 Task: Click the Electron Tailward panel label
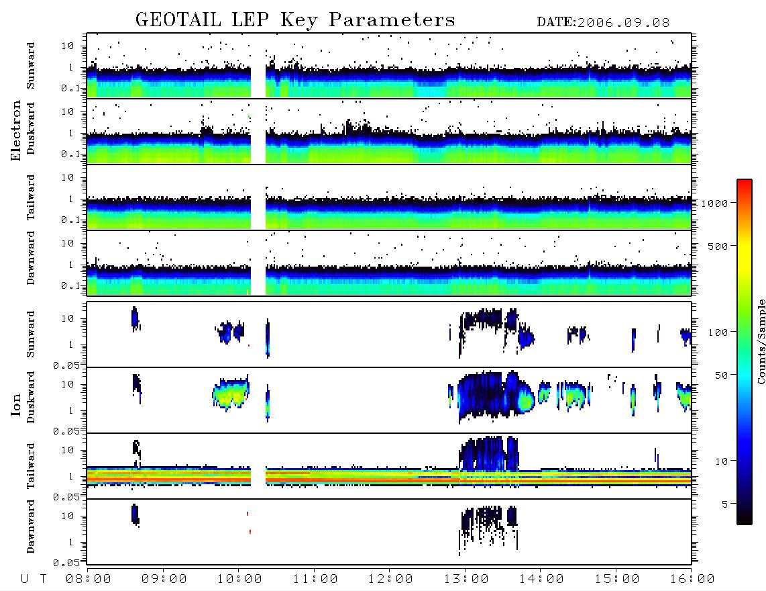click(31, 197)
